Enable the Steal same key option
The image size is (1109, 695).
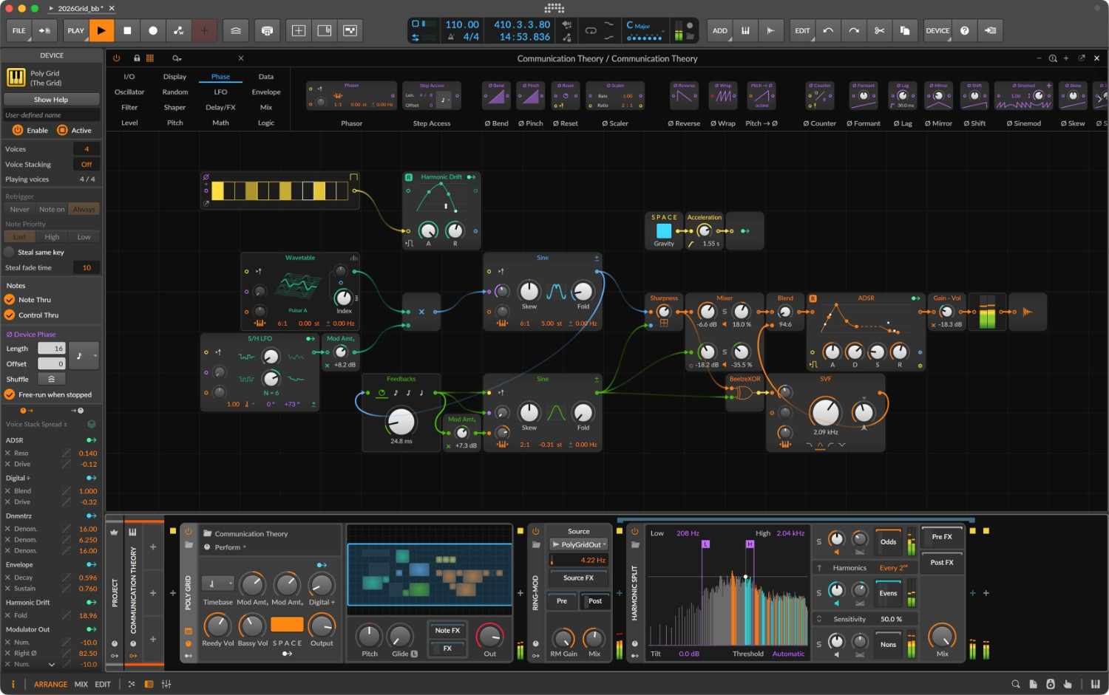(x=10, y=252)
